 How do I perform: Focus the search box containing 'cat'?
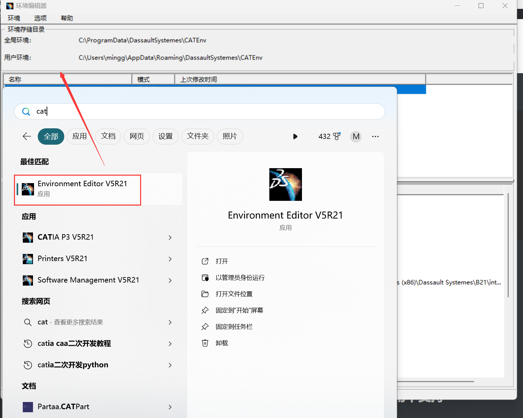(200, 111)
